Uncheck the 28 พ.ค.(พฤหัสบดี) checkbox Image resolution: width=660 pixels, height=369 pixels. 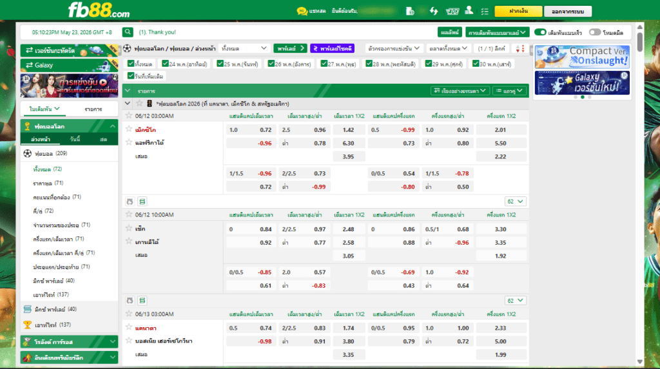coord(369,64)
